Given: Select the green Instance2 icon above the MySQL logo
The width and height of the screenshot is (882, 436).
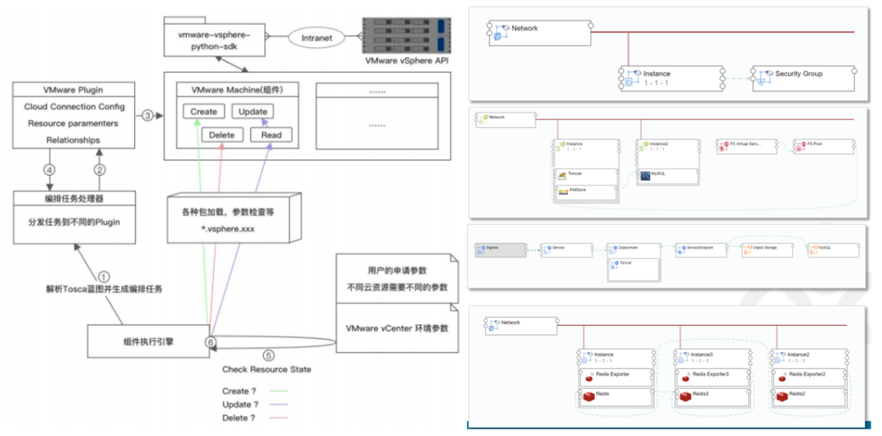Looking at the screenshot, I should (x=644, y=148).
